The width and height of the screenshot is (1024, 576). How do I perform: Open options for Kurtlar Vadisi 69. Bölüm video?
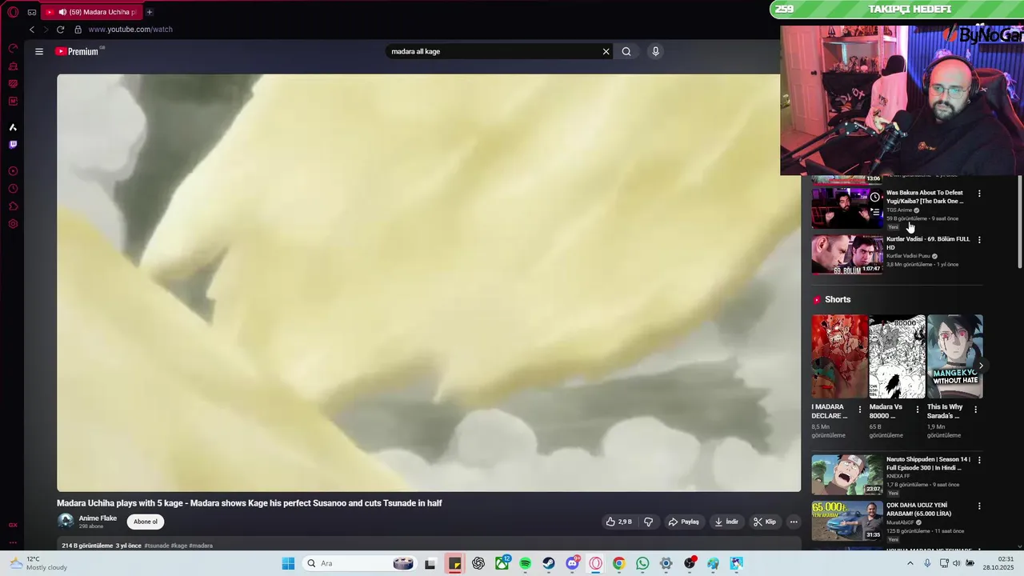979,240
